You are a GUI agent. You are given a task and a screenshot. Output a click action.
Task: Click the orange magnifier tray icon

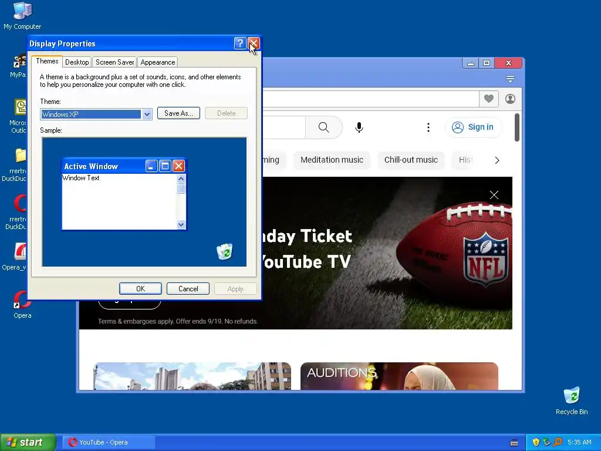(x=558, y=442)
